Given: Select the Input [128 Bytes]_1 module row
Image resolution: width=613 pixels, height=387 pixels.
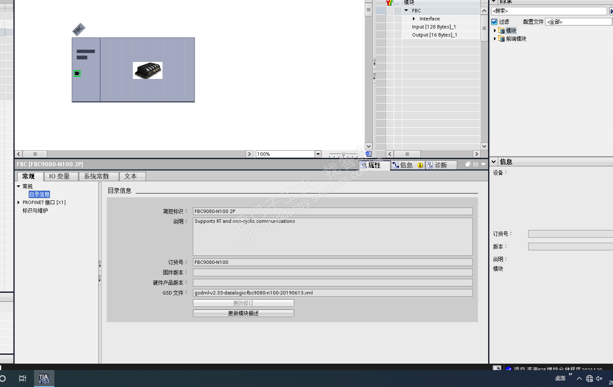Looking at the screenshot, I should 434,27.
